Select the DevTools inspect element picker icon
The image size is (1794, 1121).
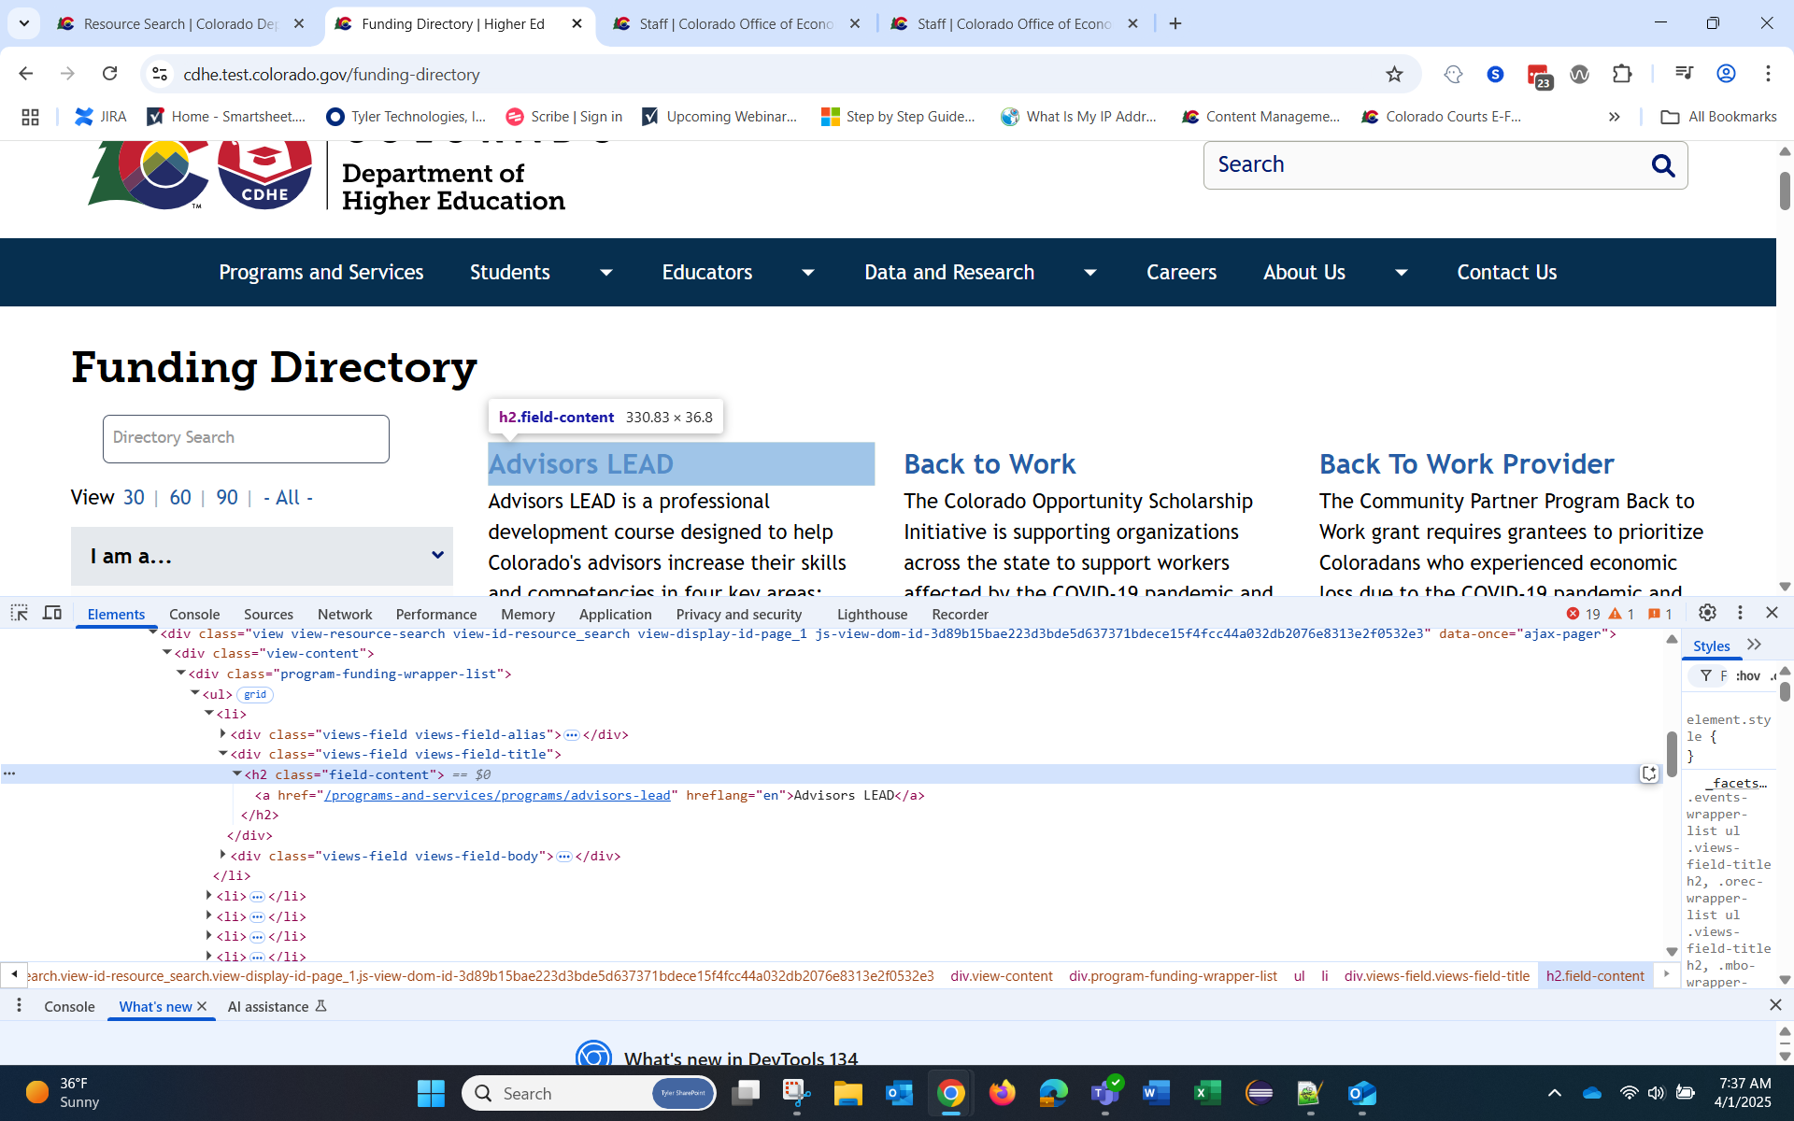coord(19,613)
